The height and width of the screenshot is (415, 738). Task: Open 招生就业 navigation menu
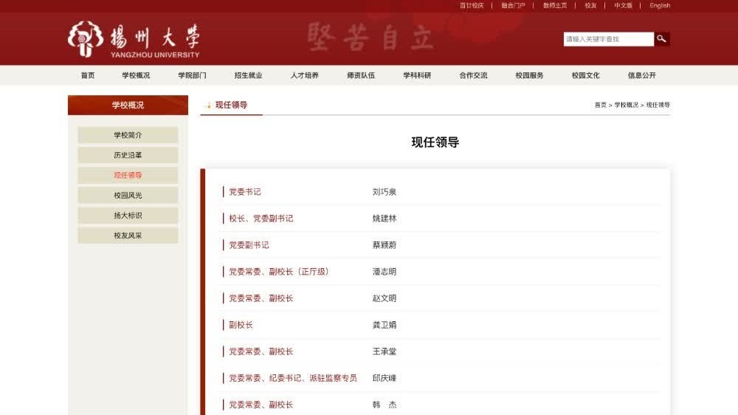[x=248, y=75]
